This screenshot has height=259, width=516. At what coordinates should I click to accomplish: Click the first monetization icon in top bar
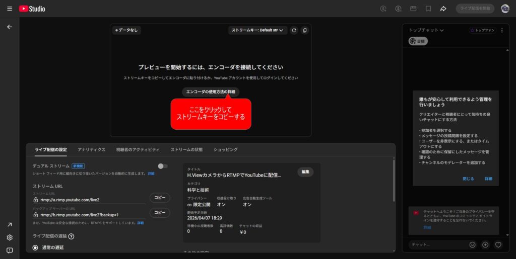pos(383,9)
